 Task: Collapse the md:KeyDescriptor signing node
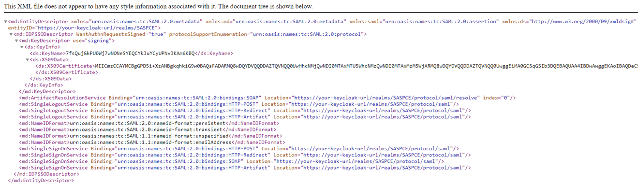[x=16, y=41]
